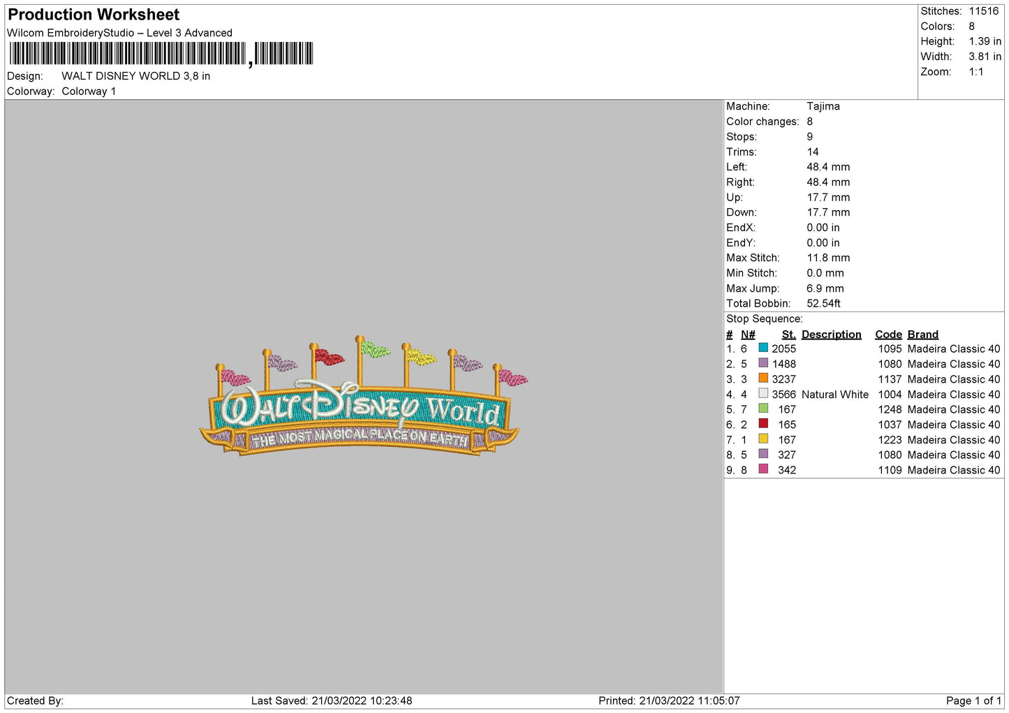The width and height of the screenshot is (1009, 713).
Task: Click the Natural White color swatch
Action: click(x=763, y=394)
